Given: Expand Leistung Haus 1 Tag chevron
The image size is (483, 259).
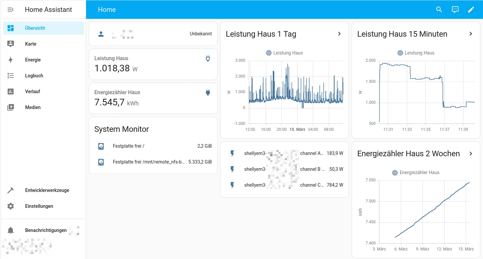Looking at the screenshot, I should pyautogui.click(x=339, y=34).
